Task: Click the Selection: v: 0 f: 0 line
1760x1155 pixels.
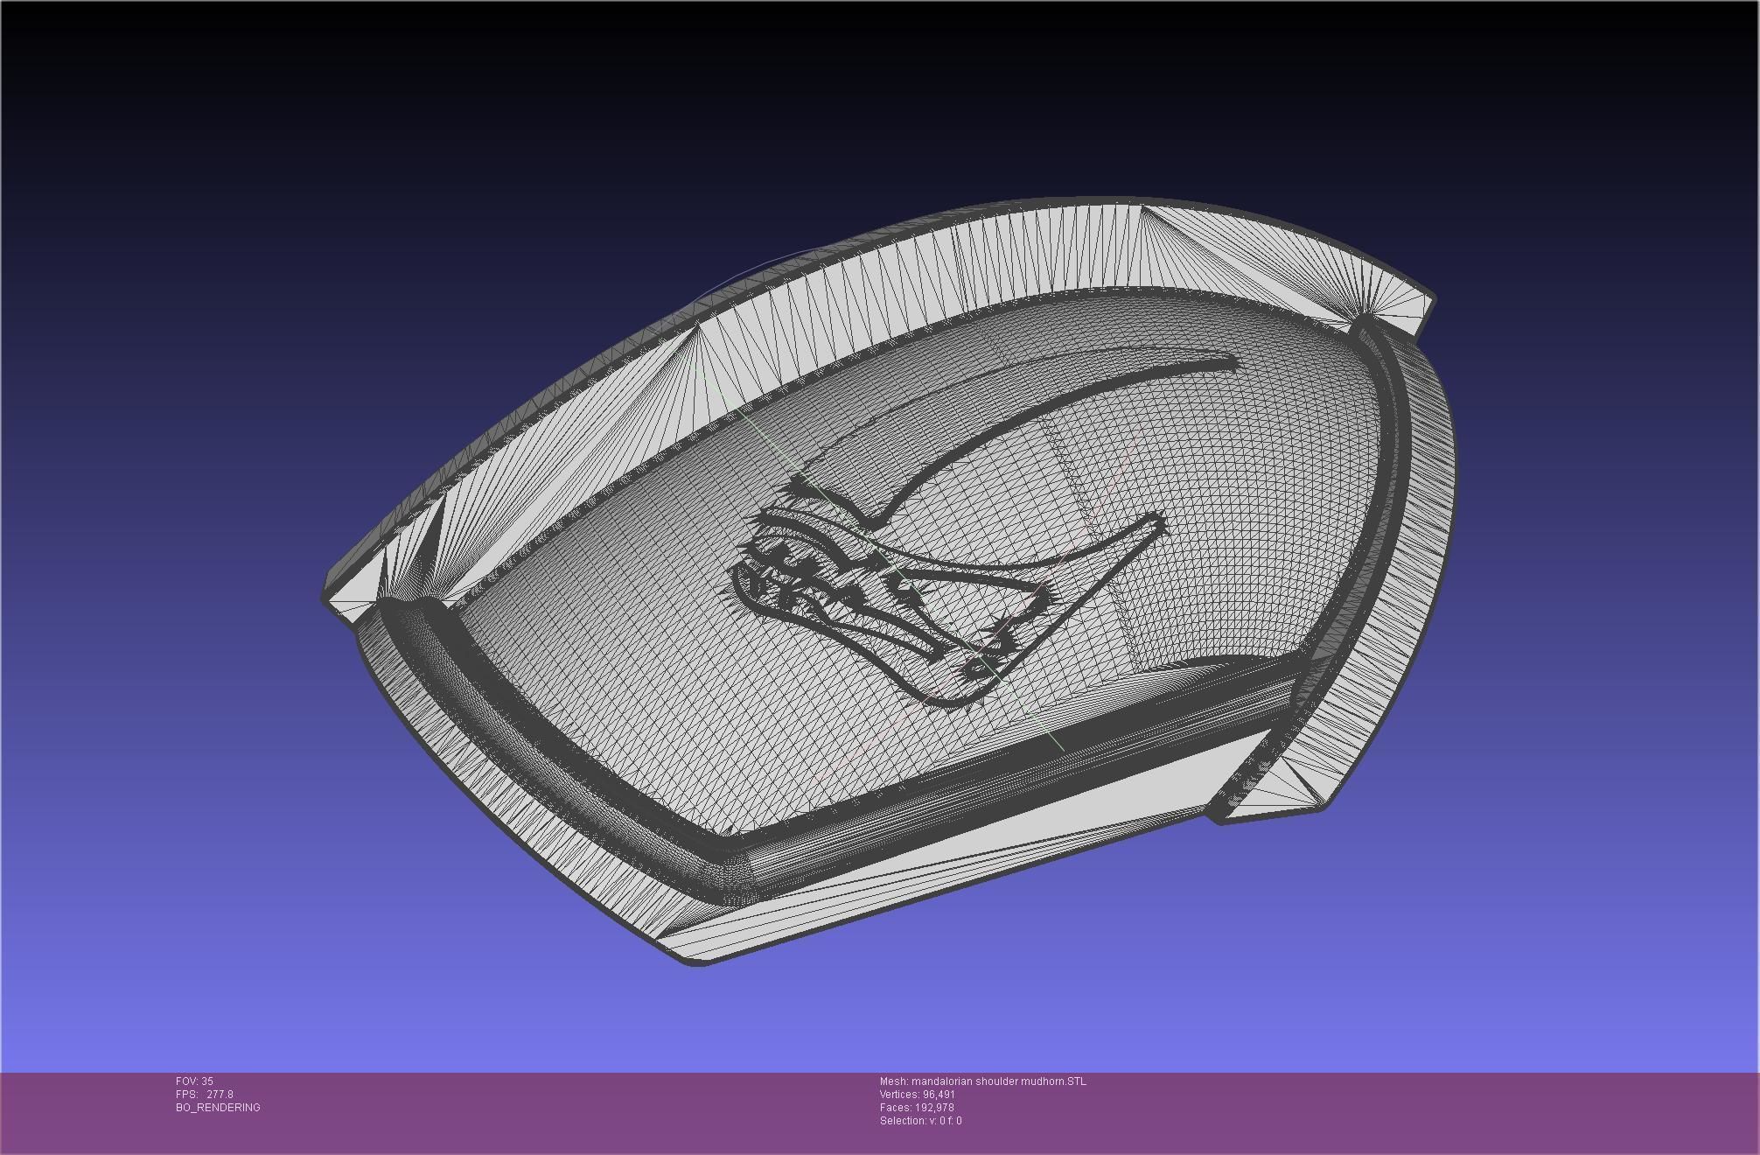Action: coord(921,1121)
